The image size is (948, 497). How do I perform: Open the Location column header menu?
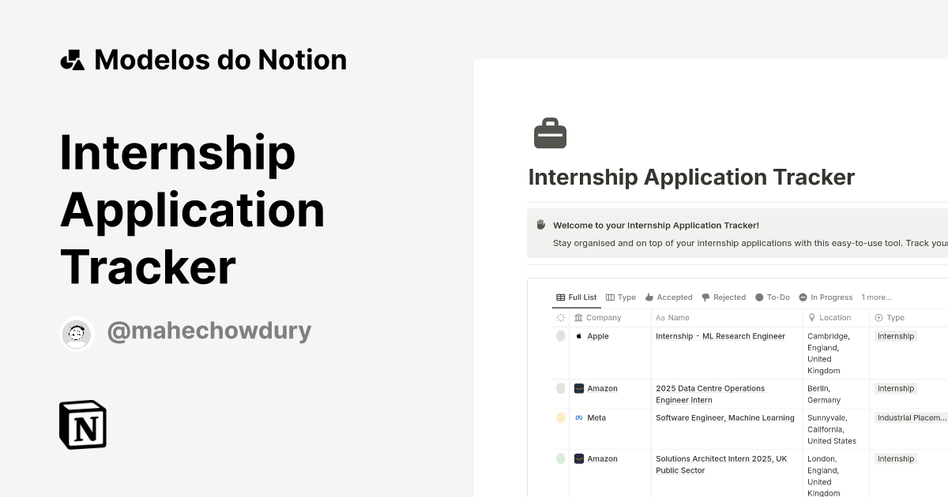pyautogui.click(x=828, y=317)
